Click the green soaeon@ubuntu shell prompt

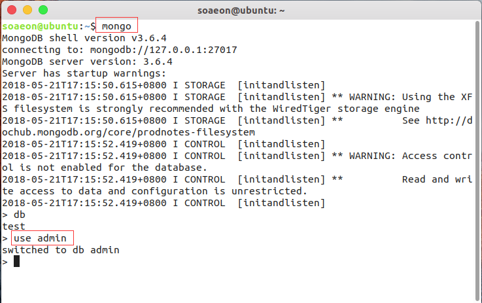point(40,26)
